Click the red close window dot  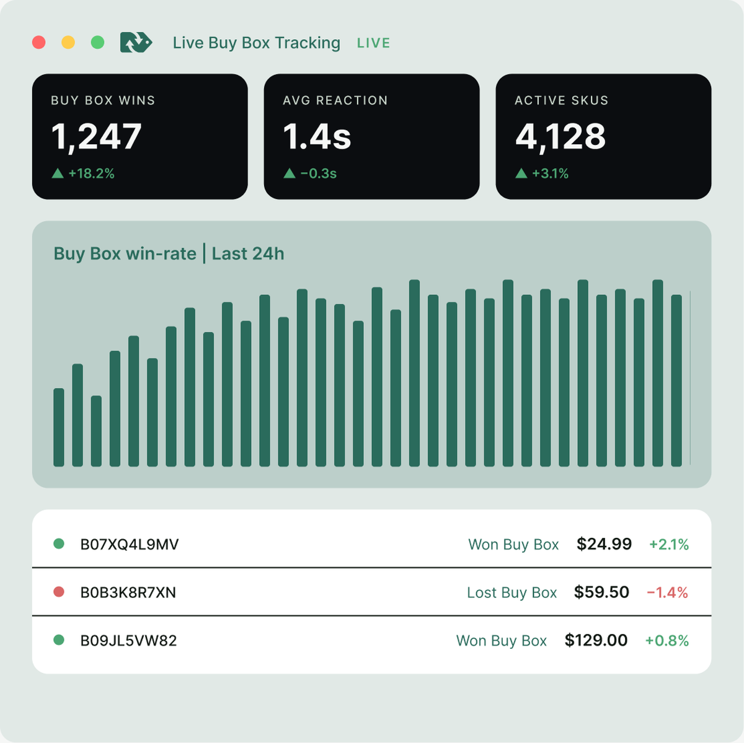point(38,42)
